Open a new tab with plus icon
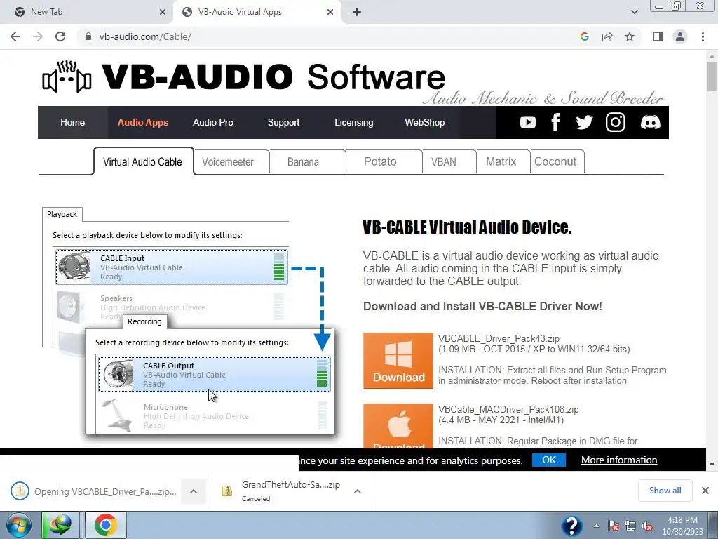 click(357, 12)
